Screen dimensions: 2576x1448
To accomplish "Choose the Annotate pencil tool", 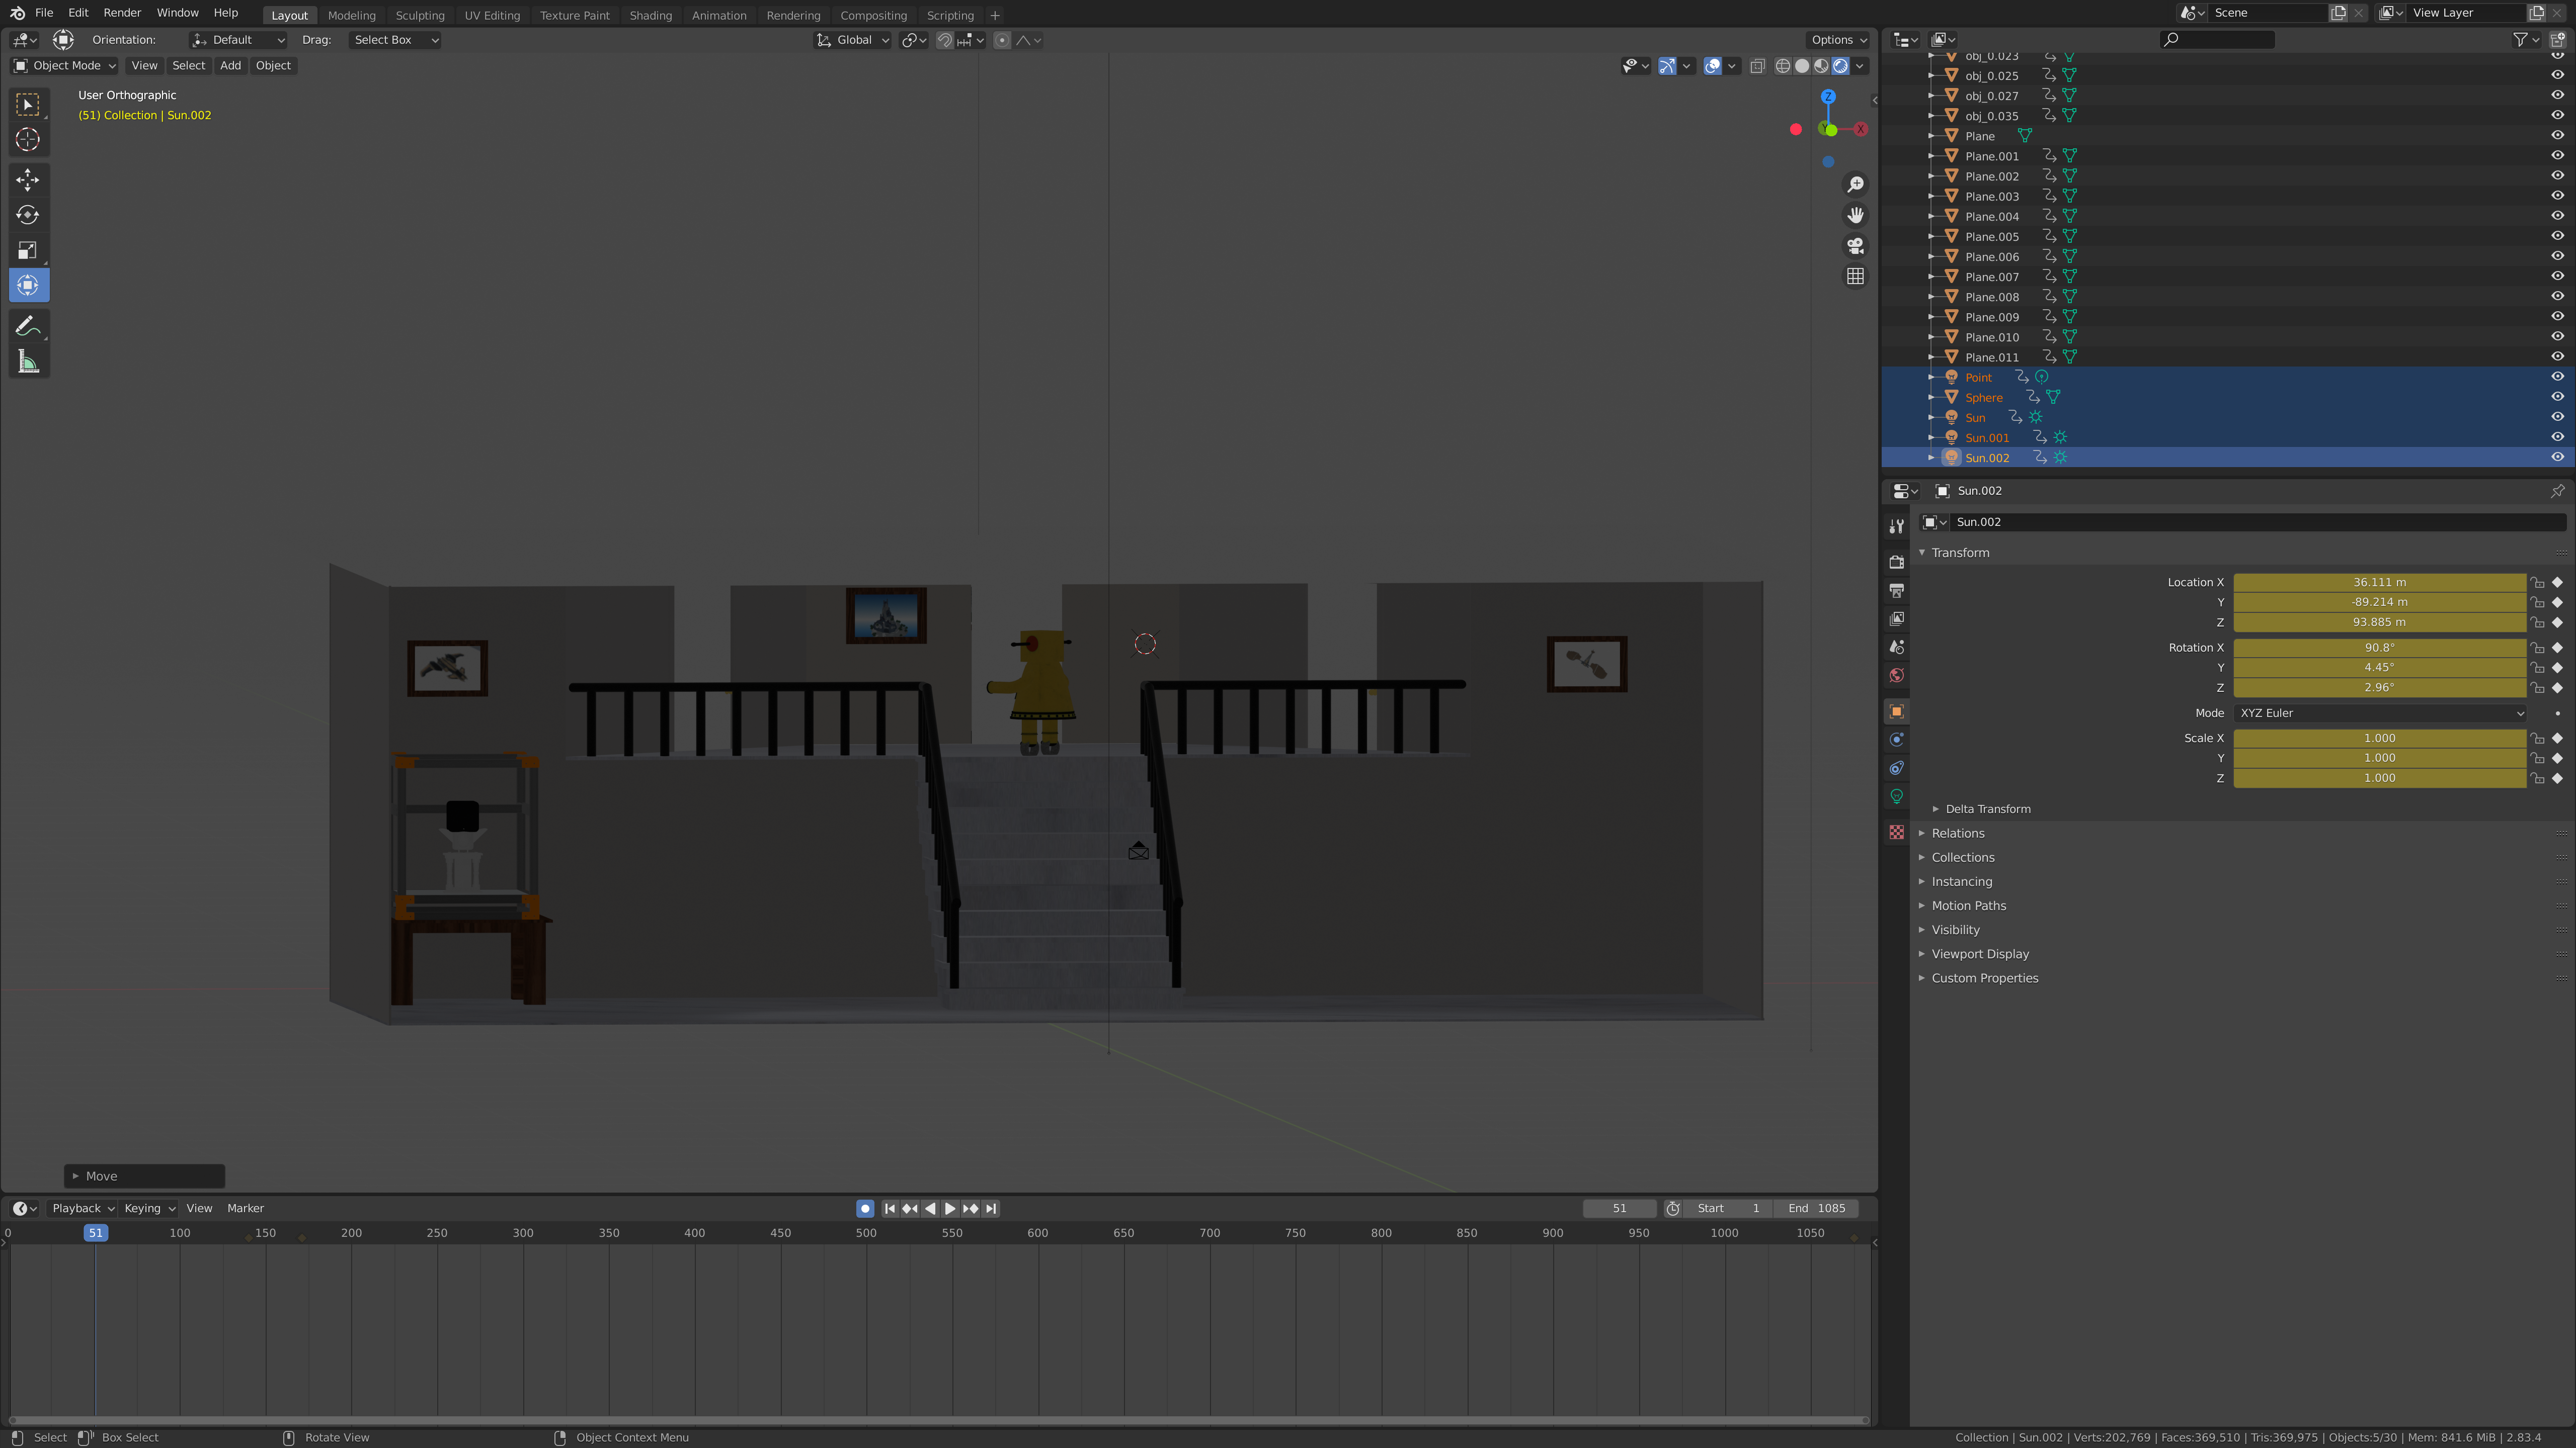I will 28,327.
